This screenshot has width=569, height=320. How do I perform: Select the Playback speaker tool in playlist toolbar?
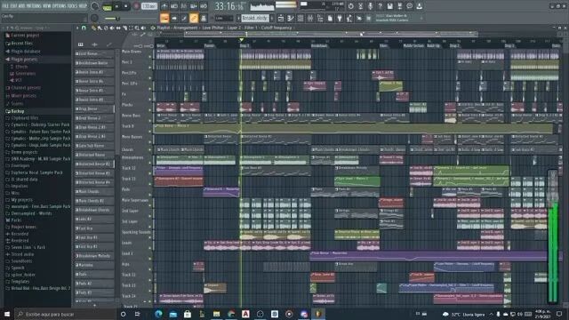tap(143, 28)
